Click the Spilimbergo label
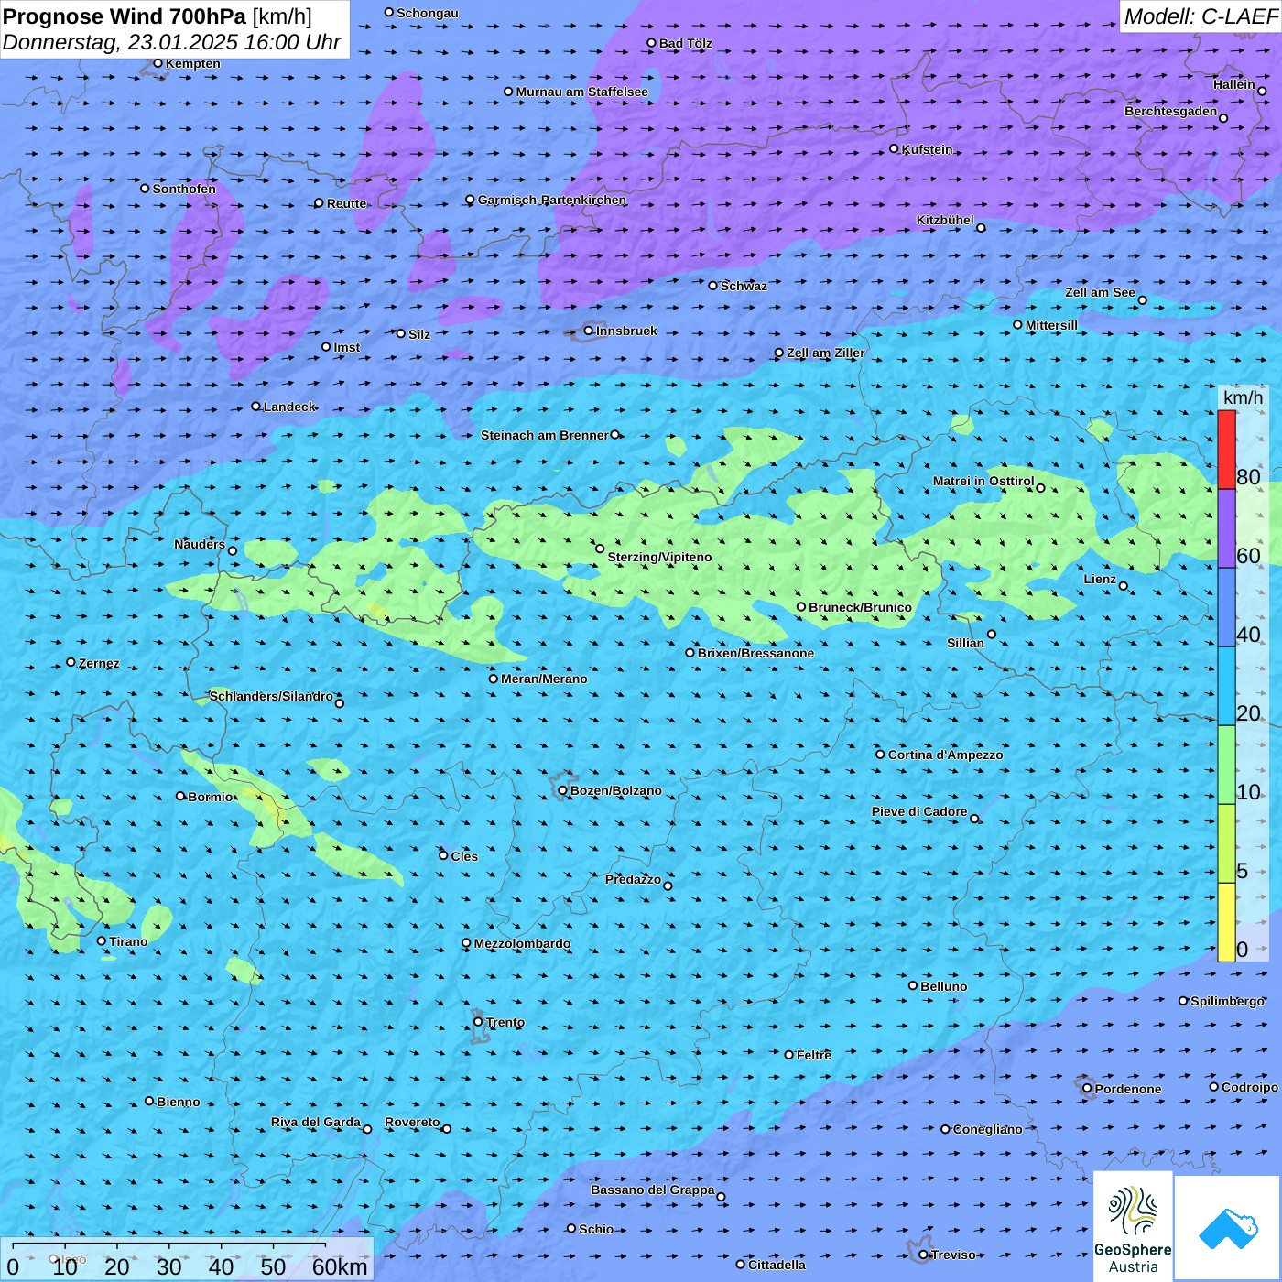Screen dimensions: 1282x1282 (1228, 1001)
